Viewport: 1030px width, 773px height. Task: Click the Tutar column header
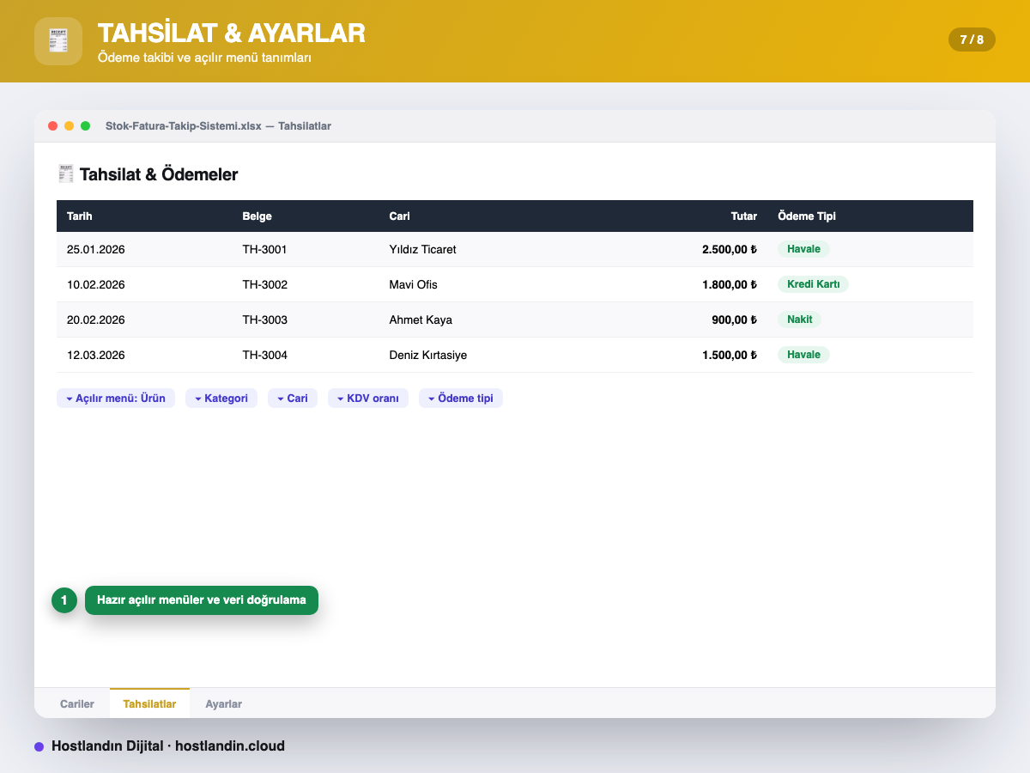tap(743, 216)
